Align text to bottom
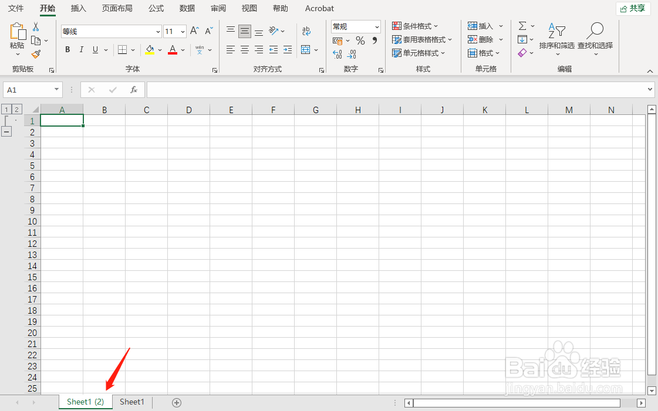 click(259, 32)
